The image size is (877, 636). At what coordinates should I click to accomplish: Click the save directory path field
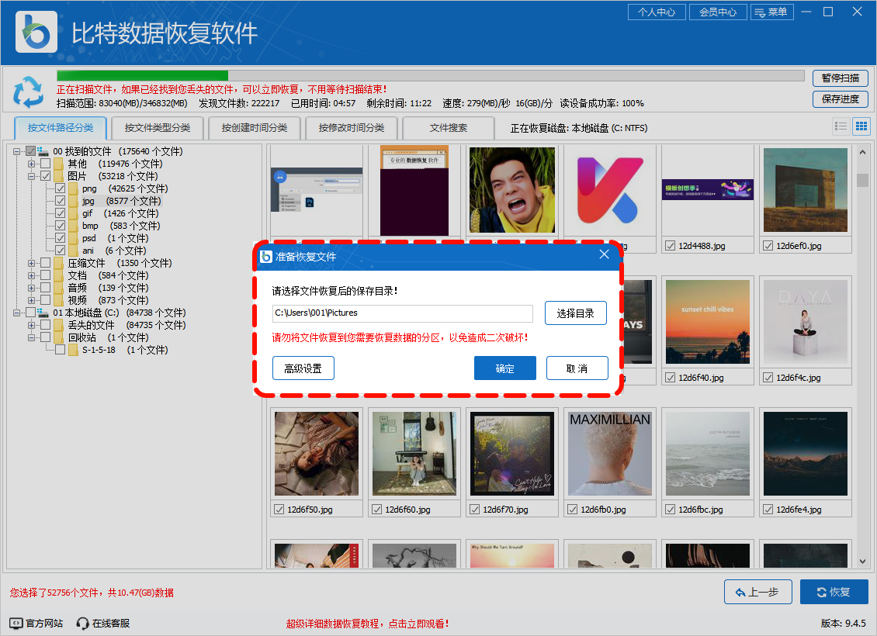pyautogui.click(x=403, y=313)
